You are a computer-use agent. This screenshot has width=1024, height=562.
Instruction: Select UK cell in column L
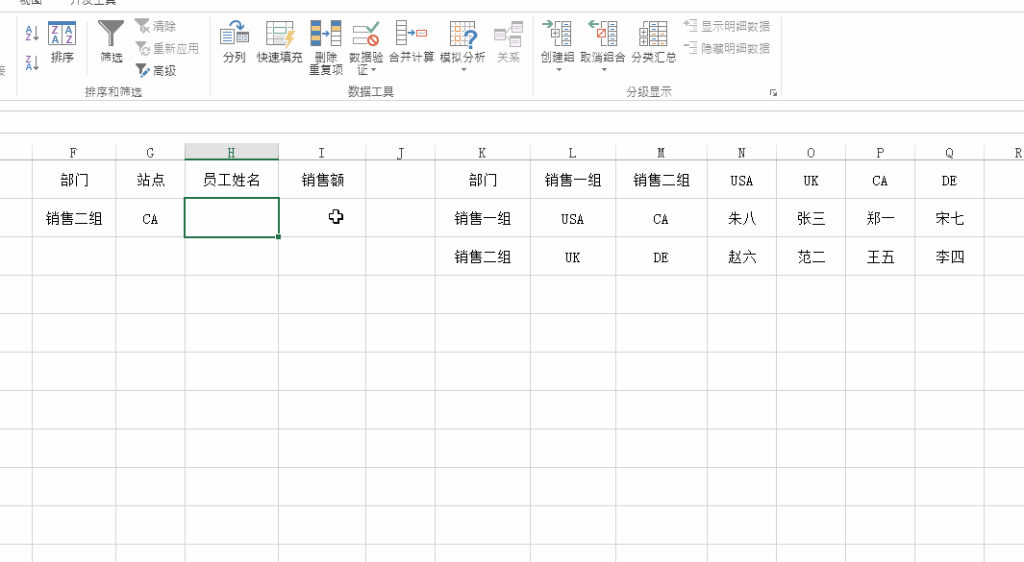click(x=573, y=257)
